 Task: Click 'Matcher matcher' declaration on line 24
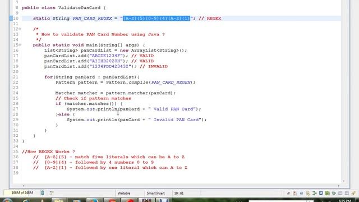pyautogui.click(x=76, y=93)
